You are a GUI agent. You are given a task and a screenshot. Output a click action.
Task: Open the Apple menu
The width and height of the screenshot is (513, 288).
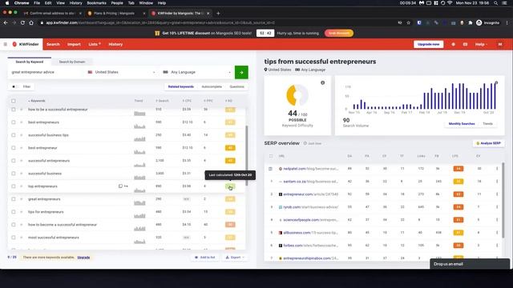7,3
